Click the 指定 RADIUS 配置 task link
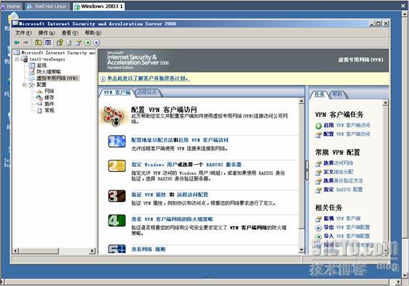Screen dimensions: 409x286 coord(343,190)
